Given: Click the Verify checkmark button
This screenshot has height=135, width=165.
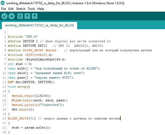Looking at the screenshot, I should click(4, 16).
